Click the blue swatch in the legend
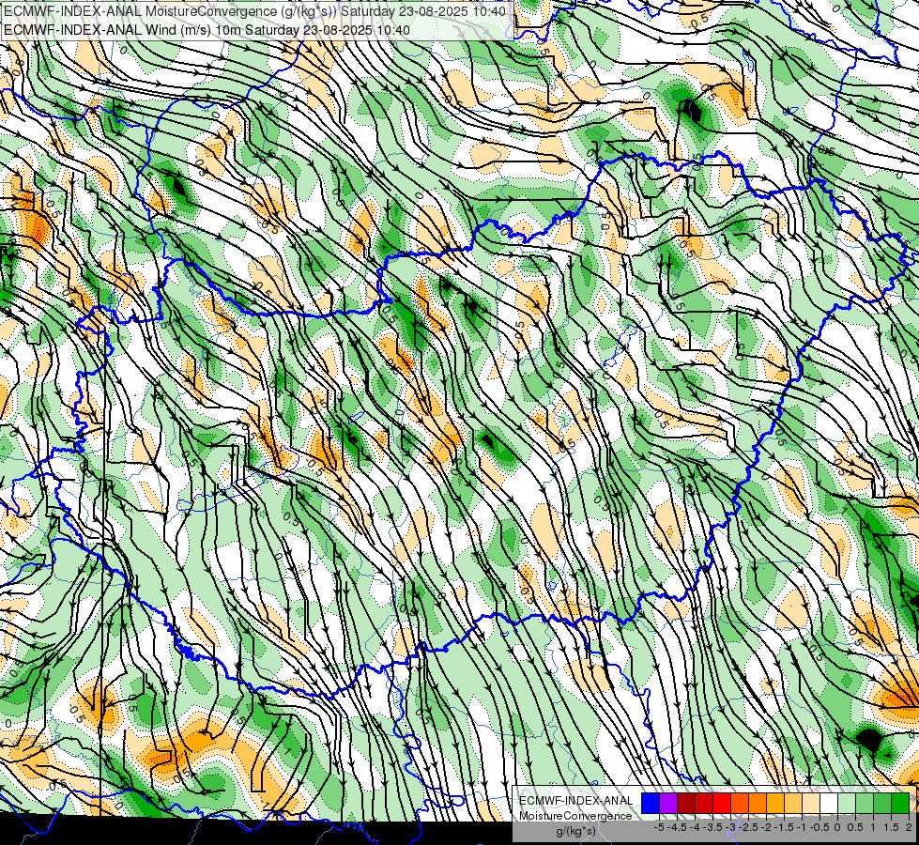Screen dimensions: 919x845 coord(650,803)
